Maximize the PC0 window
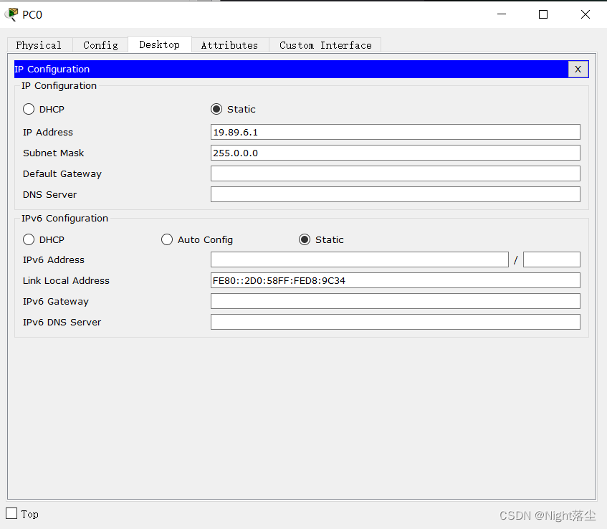 pos(543,14)
